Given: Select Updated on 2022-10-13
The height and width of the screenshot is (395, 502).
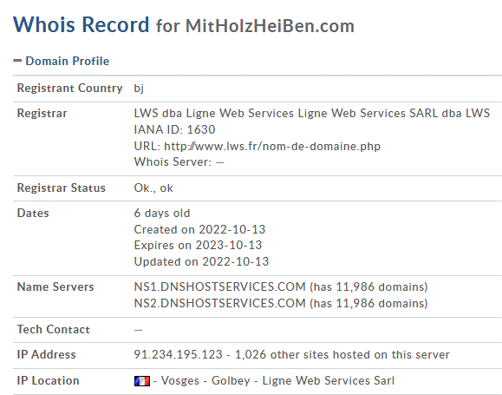Looking at the screenshot, I should (x=201, y=261).
